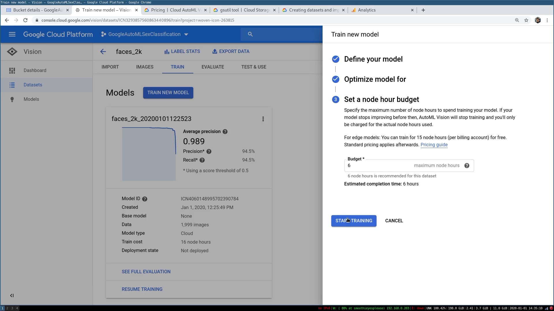Expand the Optimize model for step
Image resolution: width=554 pixels, height=311 pixels.
(375, 79)
